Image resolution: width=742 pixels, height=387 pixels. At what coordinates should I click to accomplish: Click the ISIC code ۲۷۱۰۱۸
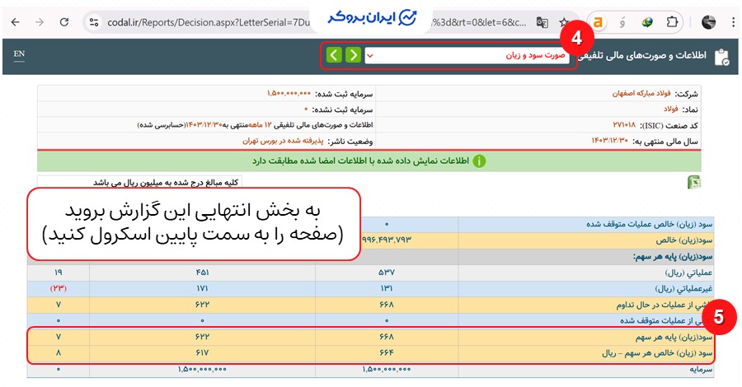tap(624, 125)
